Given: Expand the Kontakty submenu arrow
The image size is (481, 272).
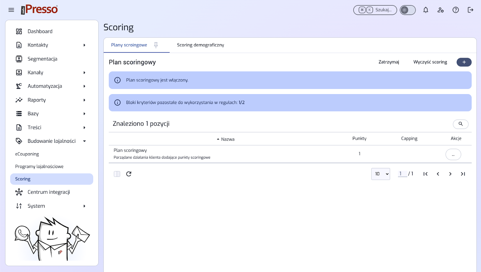Looking at the screenshot, I should [x=84, y=45].
